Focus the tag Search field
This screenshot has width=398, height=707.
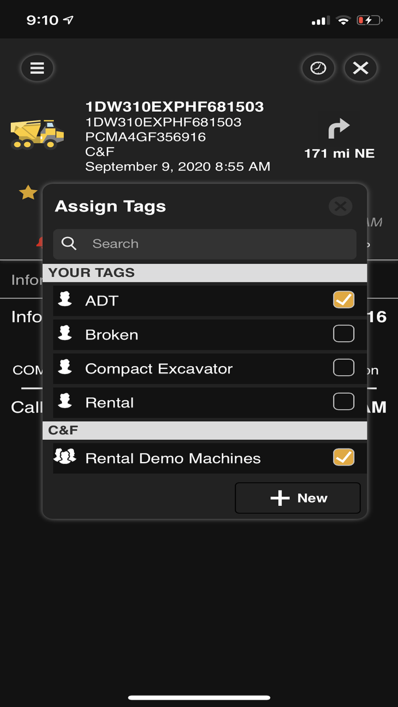[x=216, y=244]
